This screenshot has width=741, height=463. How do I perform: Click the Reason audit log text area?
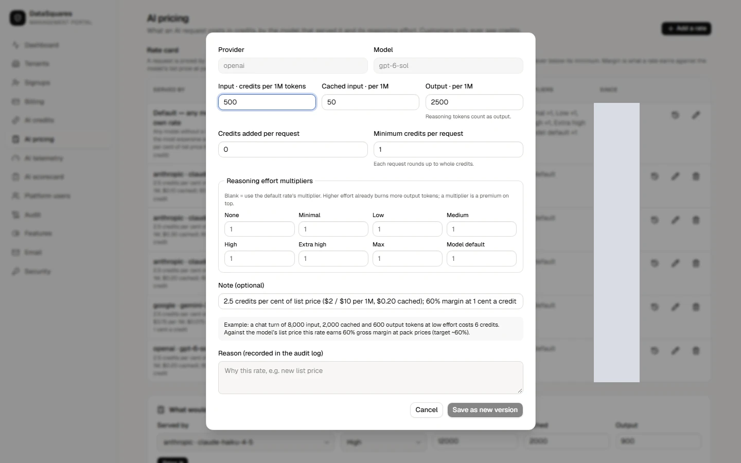pos(370,378)
